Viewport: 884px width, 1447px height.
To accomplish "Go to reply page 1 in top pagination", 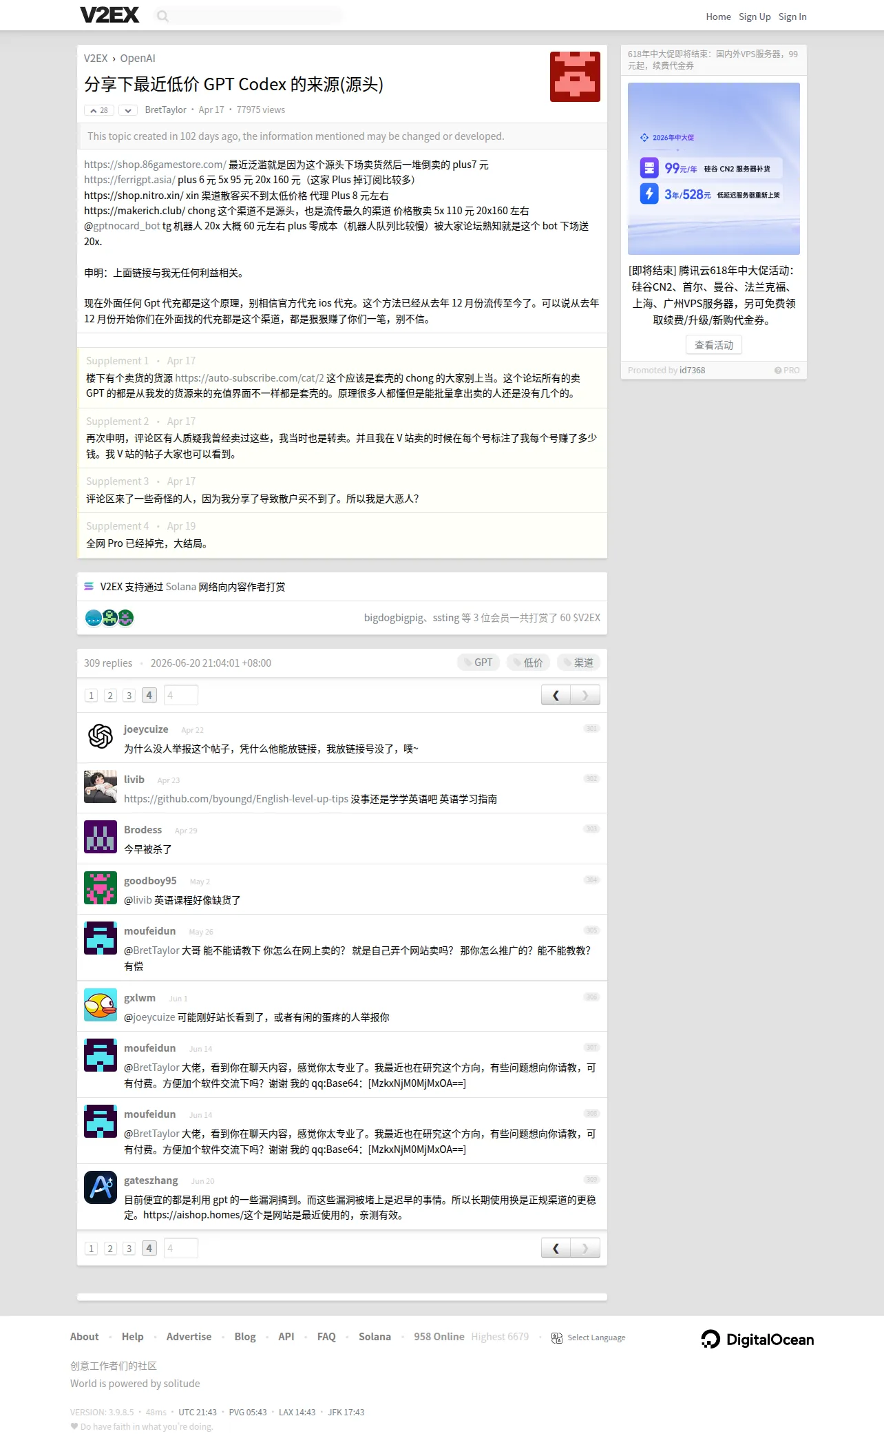I will [x=91, y=696].
